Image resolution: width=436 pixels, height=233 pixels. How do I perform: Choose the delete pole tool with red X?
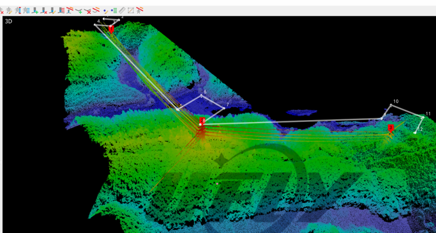coord(44,10)
